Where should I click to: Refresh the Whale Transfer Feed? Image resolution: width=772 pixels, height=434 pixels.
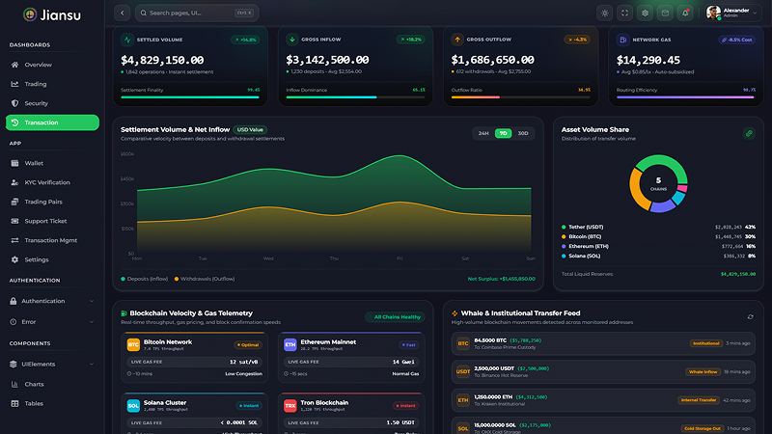click(x=751, y=317)
